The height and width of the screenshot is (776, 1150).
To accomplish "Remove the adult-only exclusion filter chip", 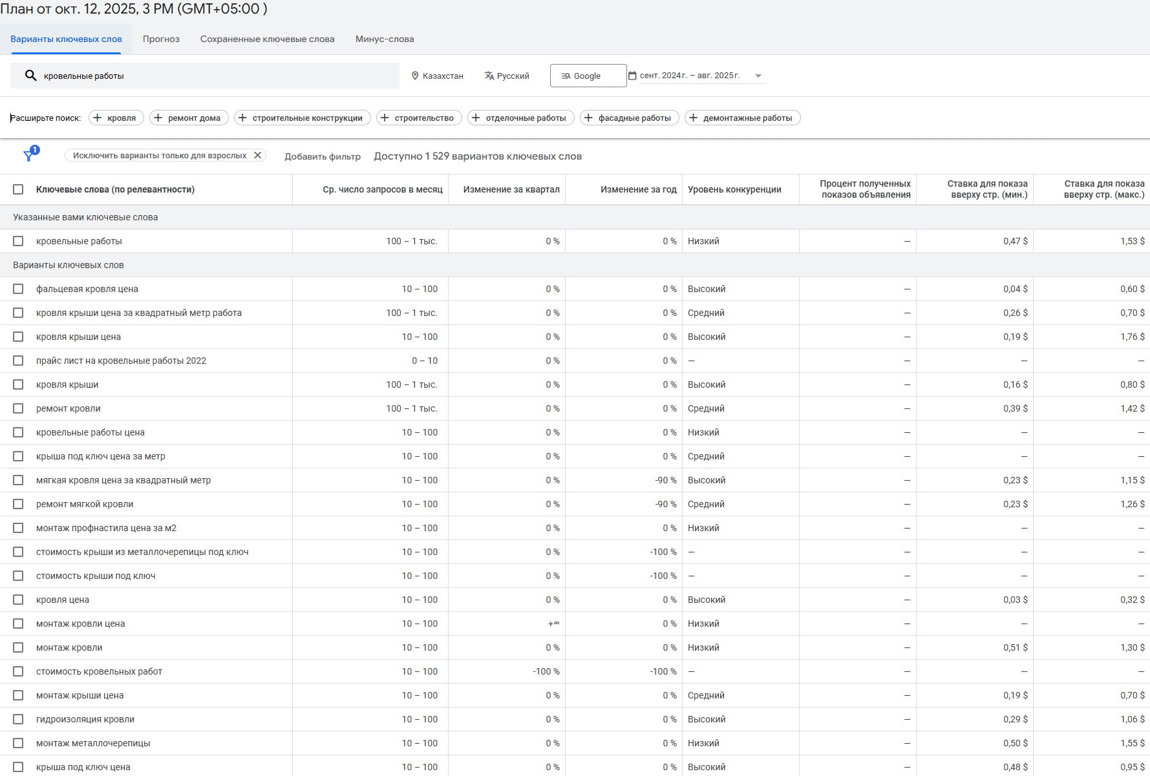I will (257, 155).
